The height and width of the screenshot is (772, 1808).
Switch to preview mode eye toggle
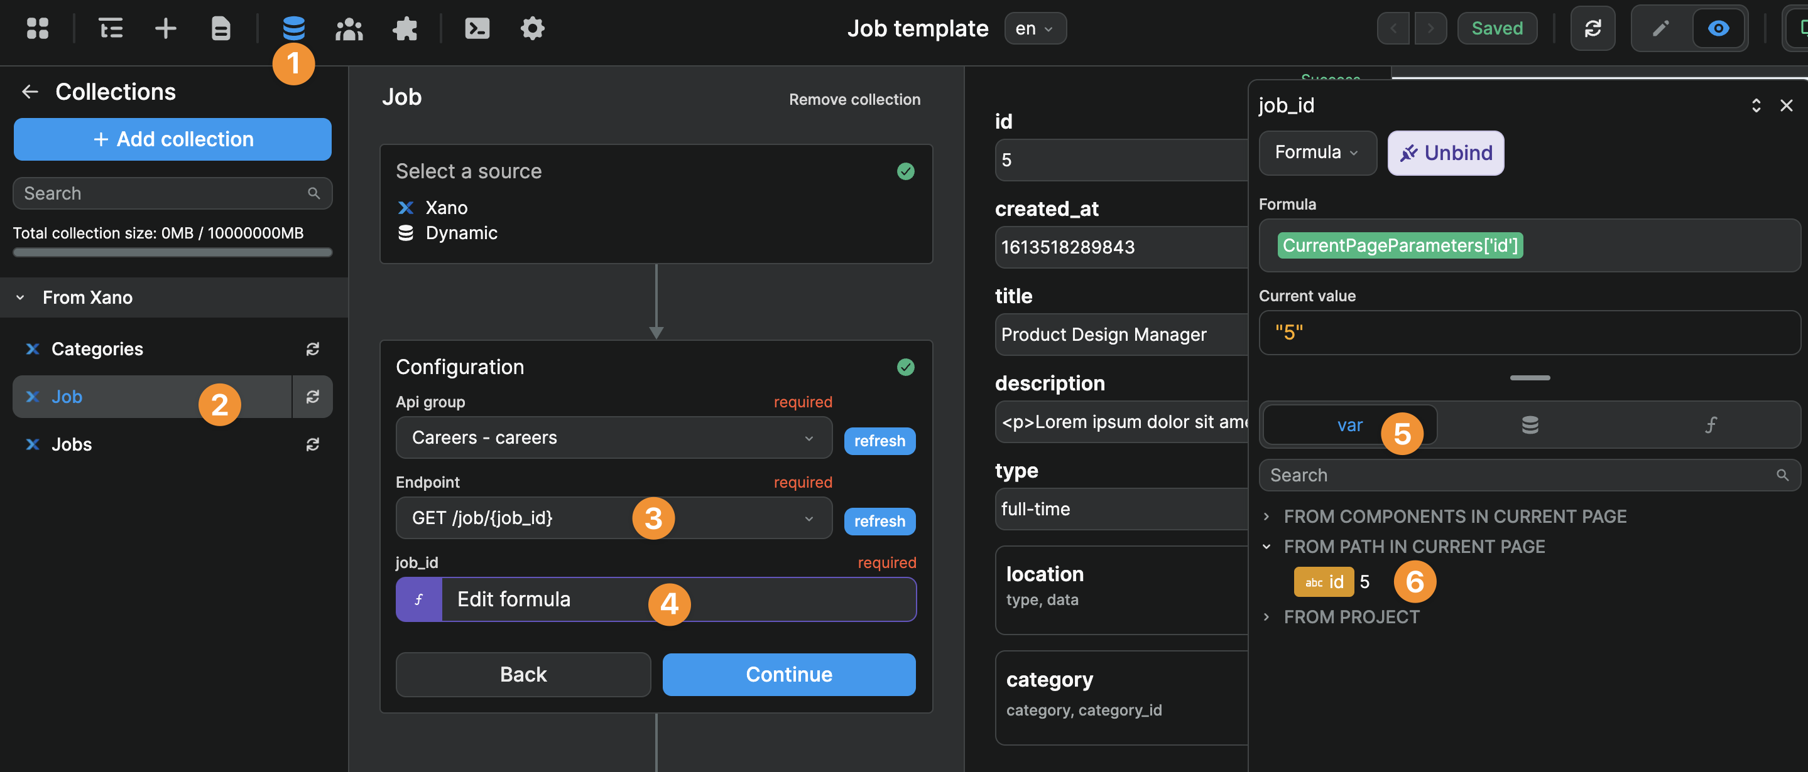[x=1718, y=29]
